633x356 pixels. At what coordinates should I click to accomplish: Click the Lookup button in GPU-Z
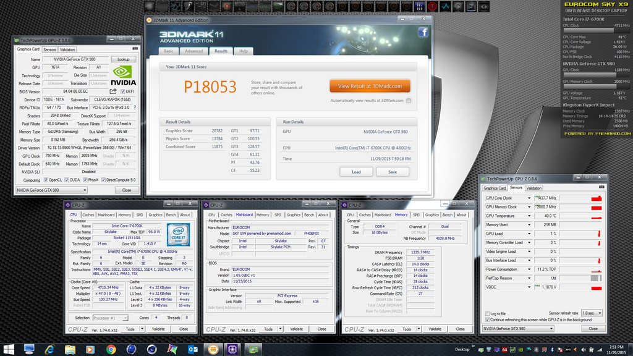point(124,59)
